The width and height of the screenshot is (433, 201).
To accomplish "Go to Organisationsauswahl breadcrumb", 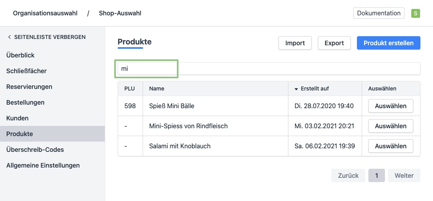I will [x=45, y=13].
